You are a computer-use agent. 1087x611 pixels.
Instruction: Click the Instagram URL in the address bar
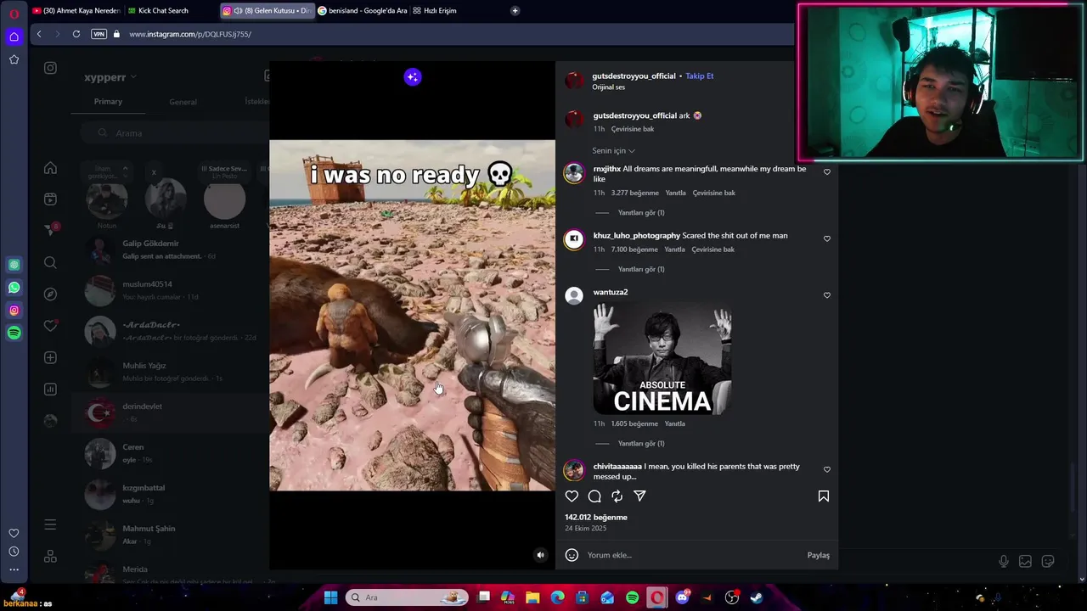tap(190, 34)
